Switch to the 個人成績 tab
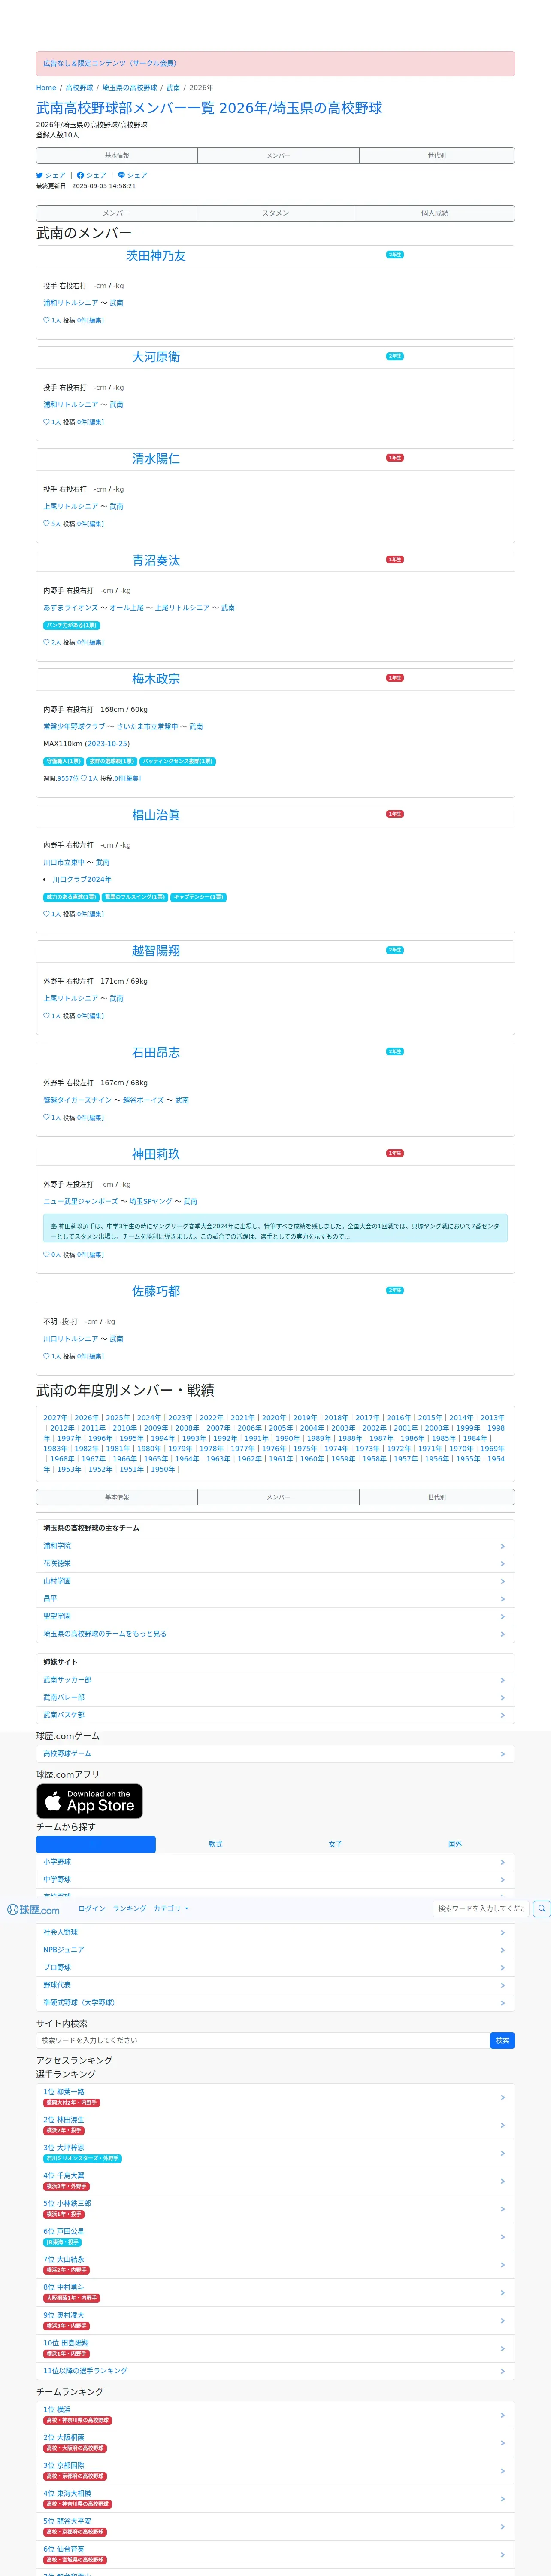 pyautogui.click(x=435, y=213)
